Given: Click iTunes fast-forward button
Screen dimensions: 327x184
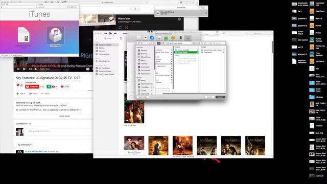Looking at the screenshot, I should click(115, 33).
